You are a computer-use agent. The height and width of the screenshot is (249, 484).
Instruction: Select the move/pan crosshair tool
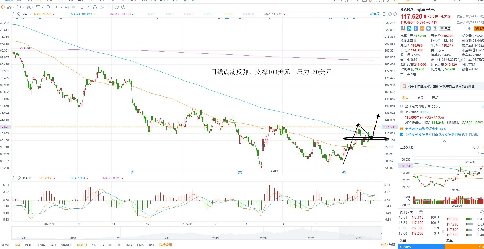[x=3, y=7]
